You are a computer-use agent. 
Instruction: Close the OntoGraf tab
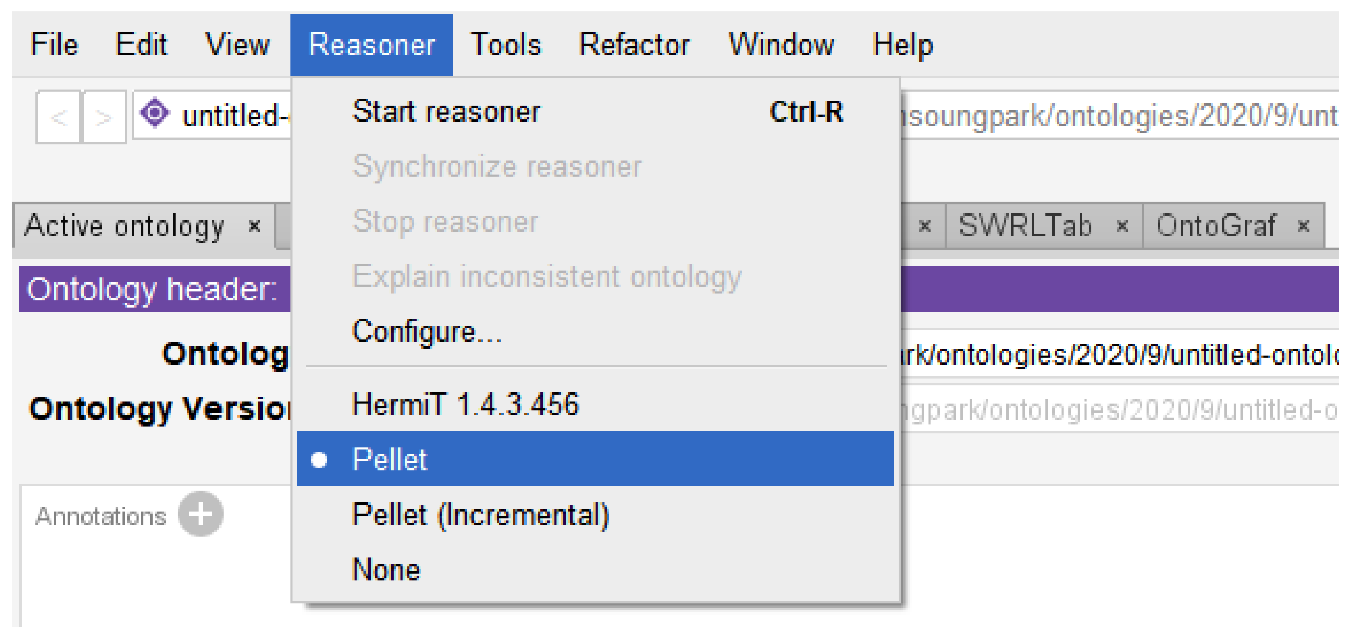tap(1303, 226)
